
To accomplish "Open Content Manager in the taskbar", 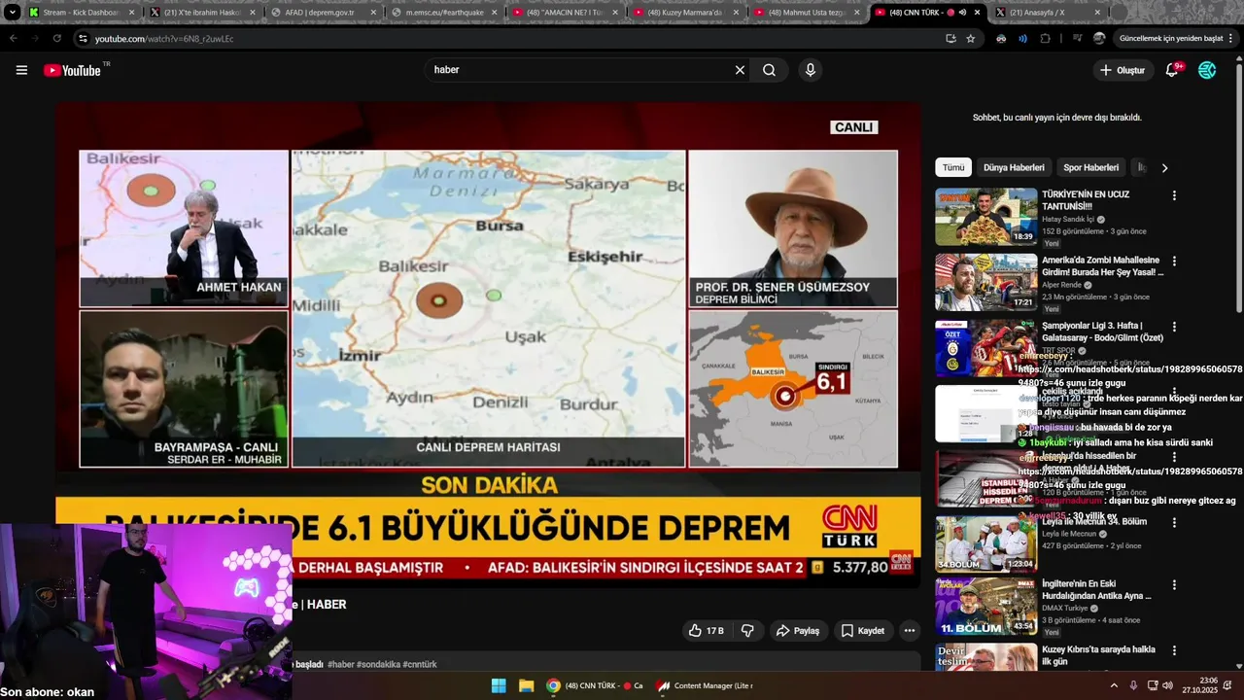I will click(705, 685).
